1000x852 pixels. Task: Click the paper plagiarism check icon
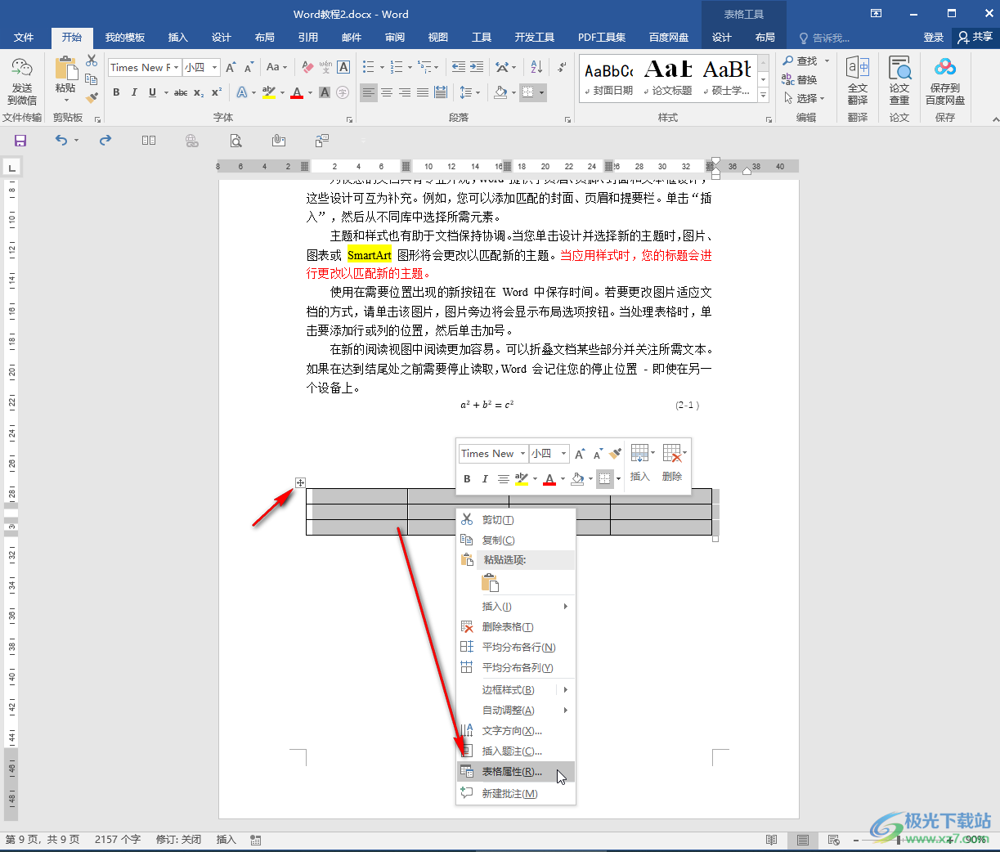(899, 69)
